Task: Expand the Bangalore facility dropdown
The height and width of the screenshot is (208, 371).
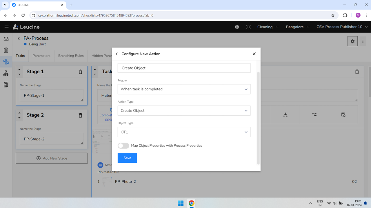Action: [x=298, y=27]
